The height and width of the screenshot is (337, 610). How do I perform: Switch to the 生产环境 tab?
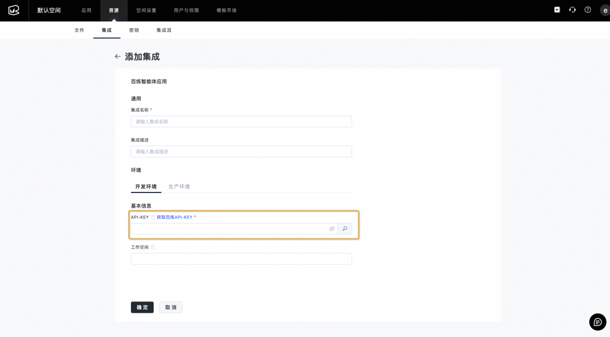(x=179, y=186)
